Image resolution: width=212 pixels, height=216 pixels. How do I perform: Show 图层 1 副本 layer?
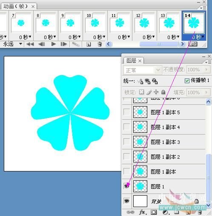click(x=126, y=171)
